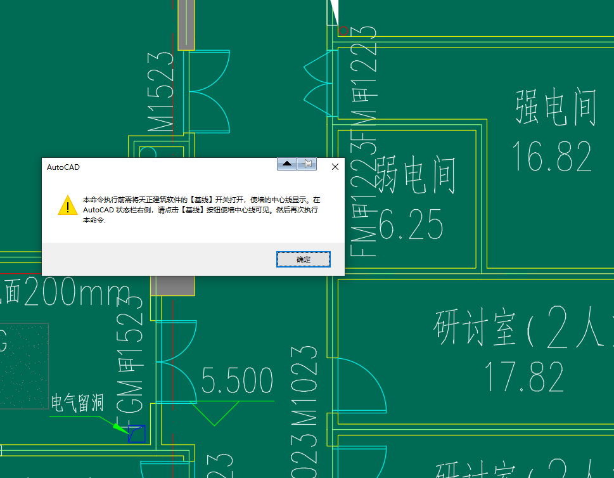Click the green elevation triangle below 5.500
614x478 pixels.
[x=215, y=413]
